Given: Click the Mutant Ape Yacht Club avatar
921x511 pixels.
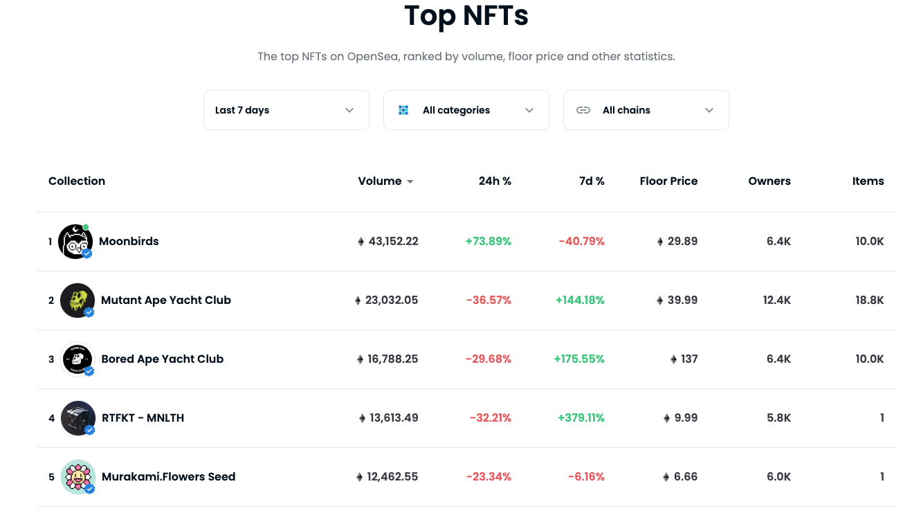Looking at the screenshot, I should pyautogui.click(x=77, y=300).
